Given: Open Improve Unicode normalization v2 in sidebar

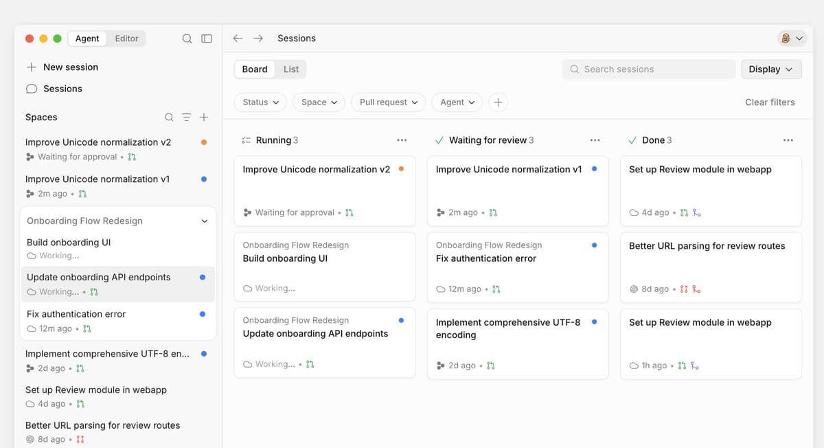Looking at the screenshot, I should pos(117,149).
